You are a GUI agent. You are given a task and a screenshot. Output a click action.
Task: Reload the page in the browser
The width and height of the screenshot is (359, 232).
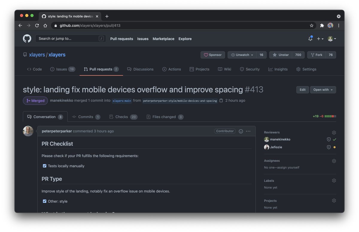[x=37, y=25]
